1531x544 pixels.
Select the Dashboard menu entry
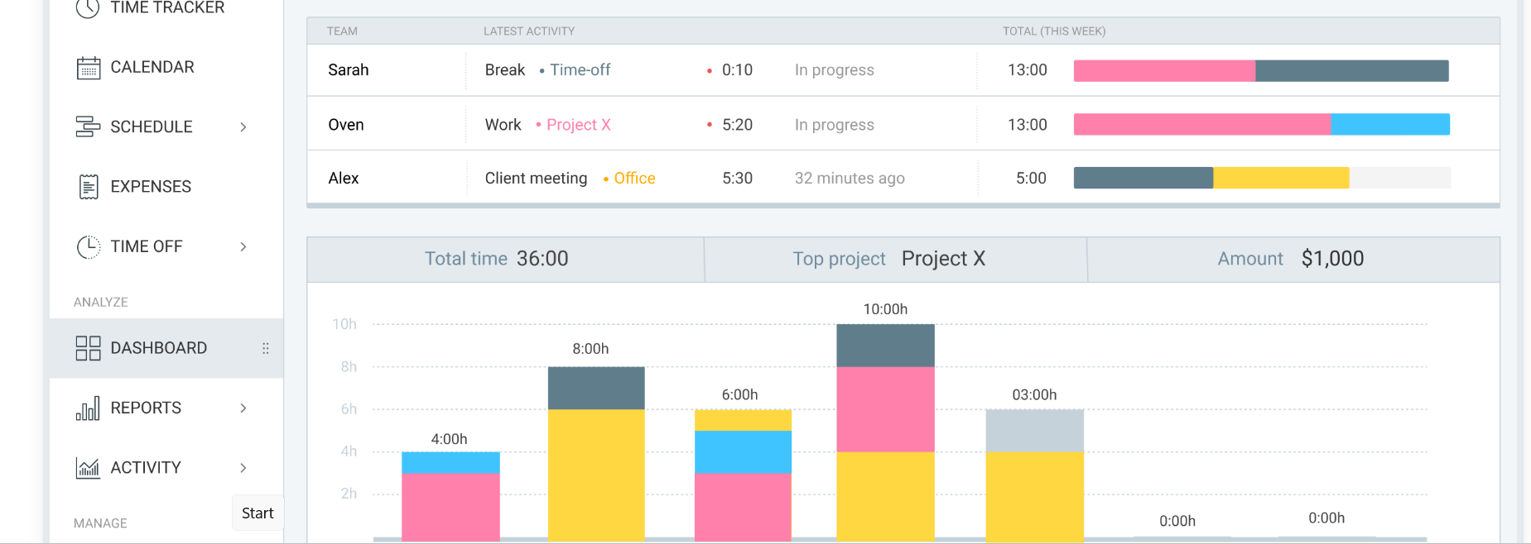158,348
